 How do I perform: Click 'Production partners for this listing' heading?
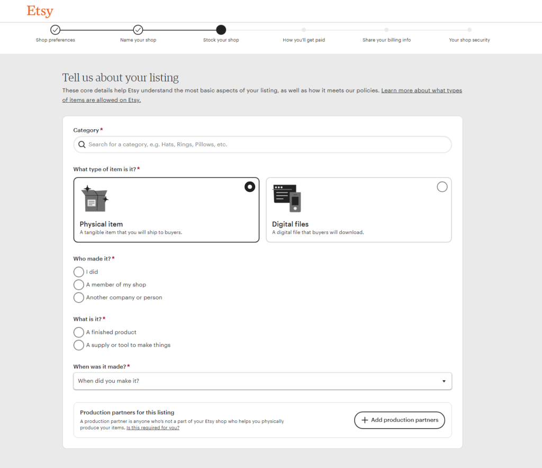pyautogui.click(x=127, y=412)
